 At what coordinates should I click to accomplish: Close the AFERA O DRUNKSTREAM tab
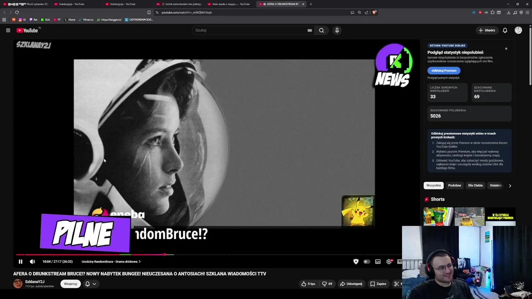pos(303,4)
